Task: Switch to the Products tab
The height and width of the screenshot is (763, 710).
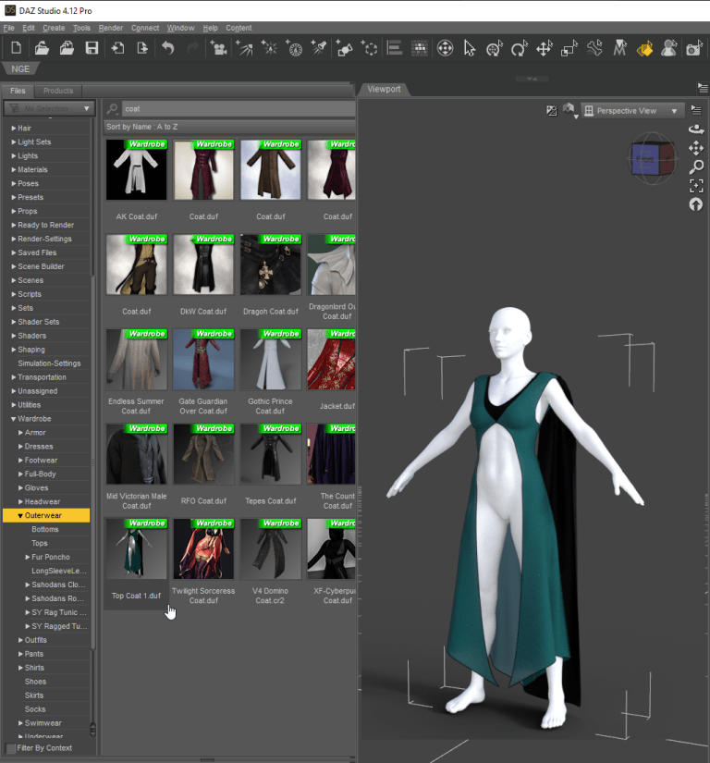Action: pyautogui.click(x=58, y=91)
